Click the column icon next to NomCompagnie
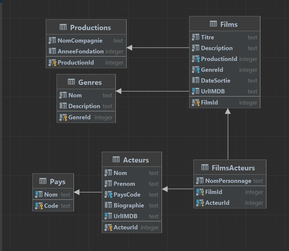Image resolution: width=289 pixels, height=251 pixels. click(x=52, y=41)
